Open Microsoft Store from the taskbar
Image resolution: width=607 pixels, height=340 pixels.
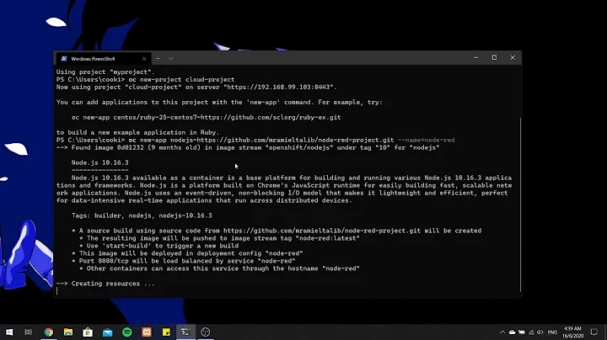click(88, 332)
